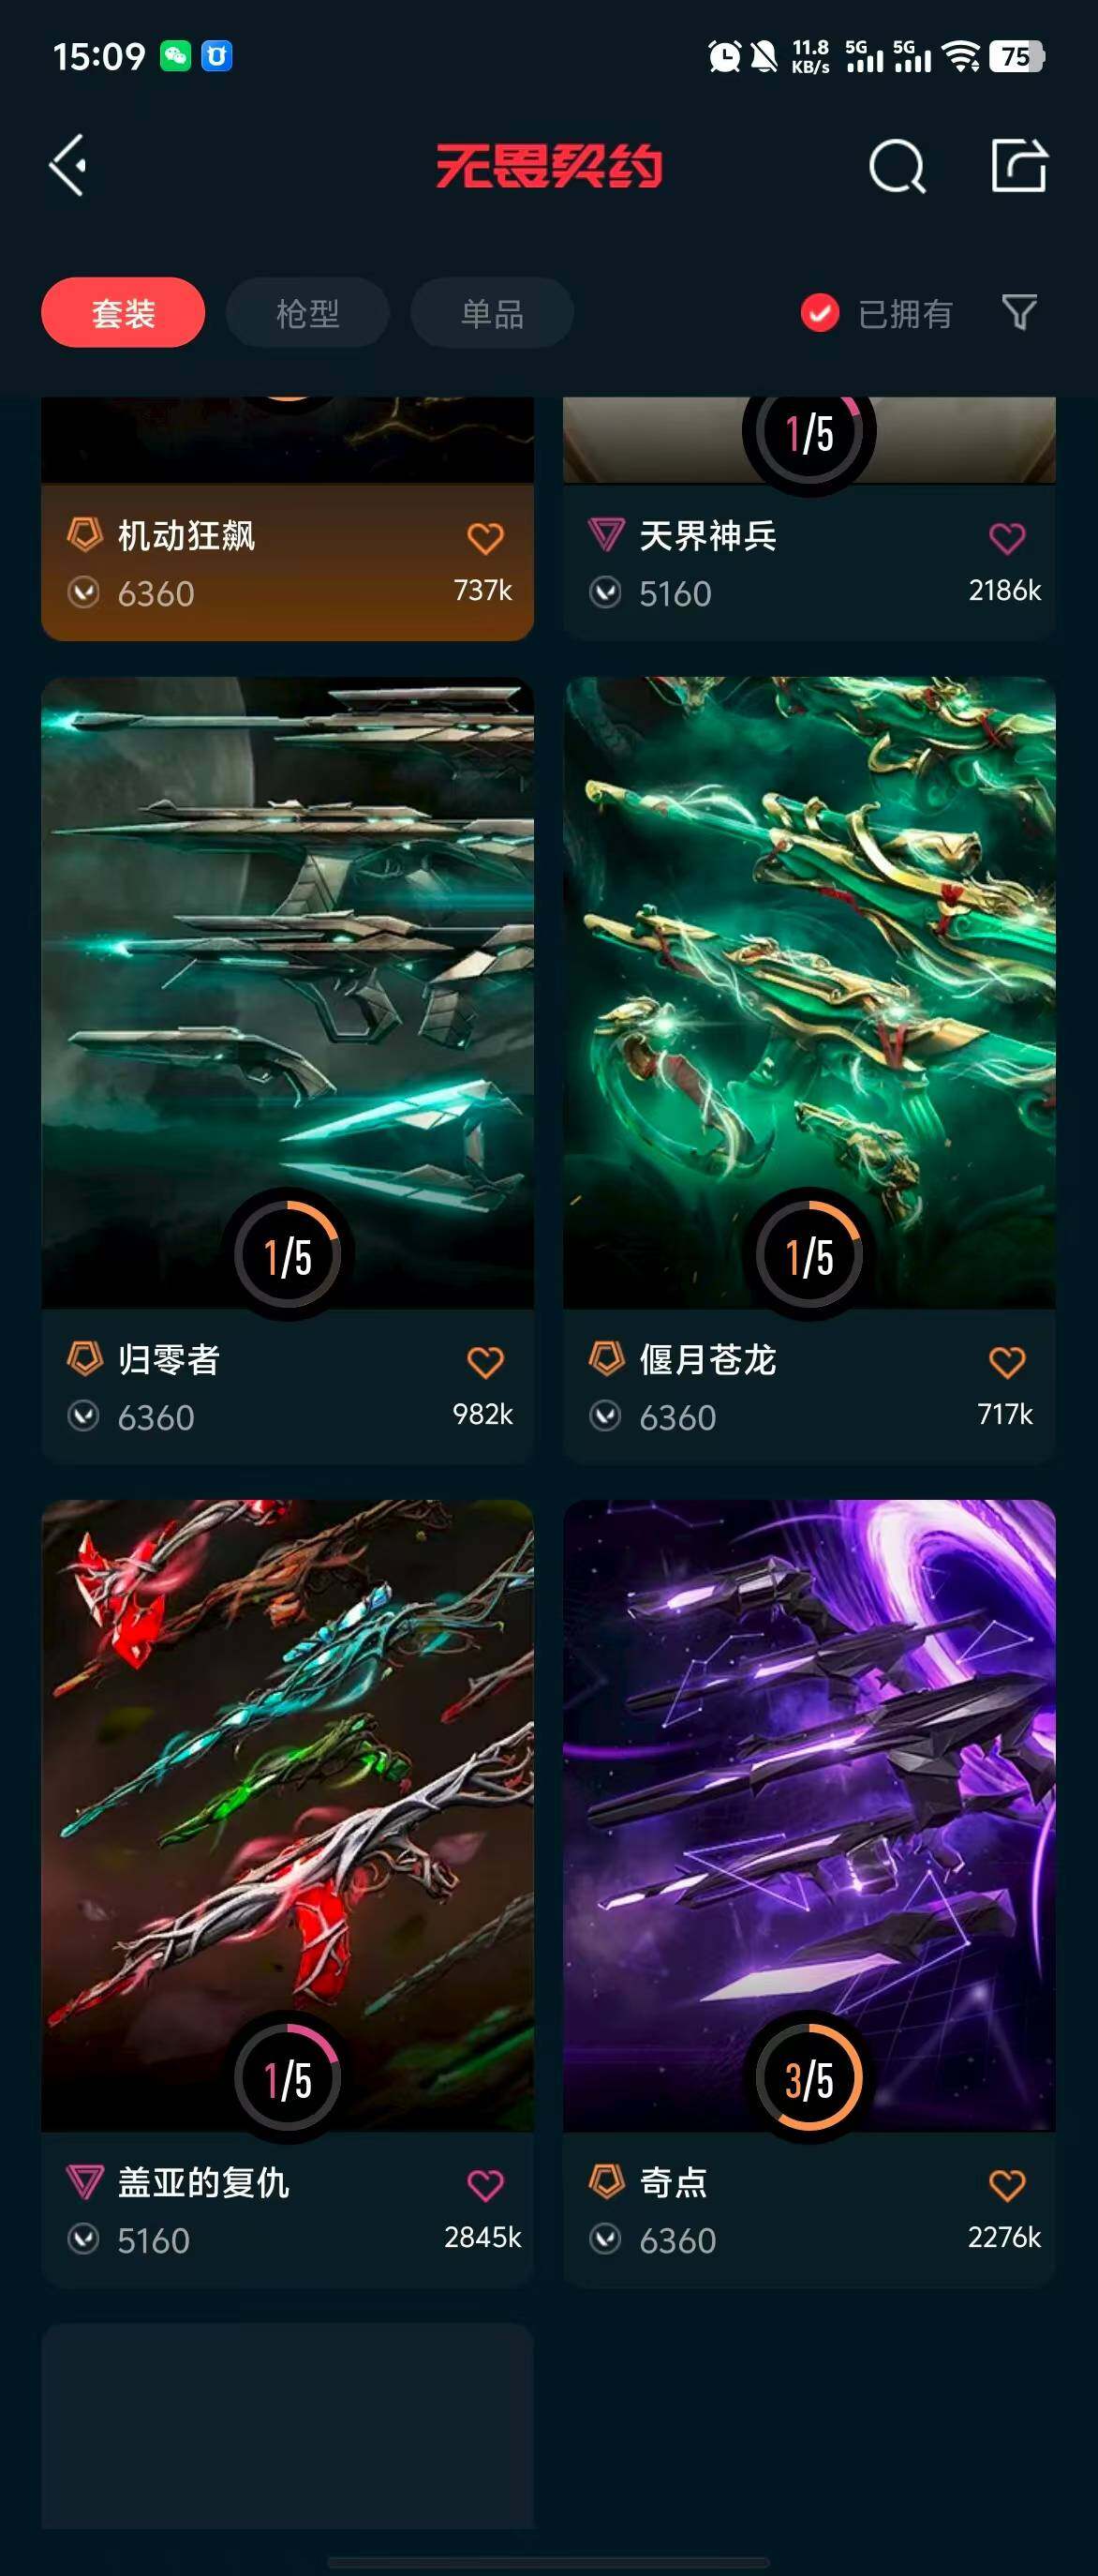Screen dimensions: 1098x2576
Task: Favorite the 机动狂飙 bundle heart
Action: pos(484,538)
